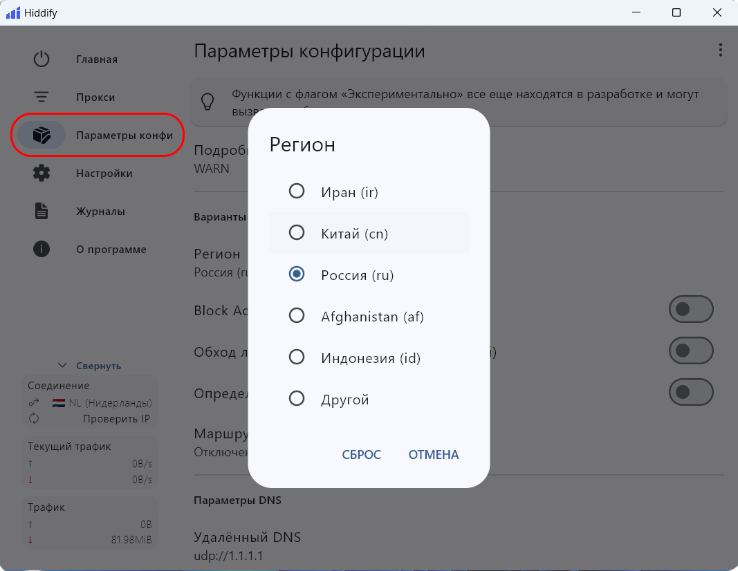
Task: Click the Прокси filter-lines icon
Action: (41, 97)
